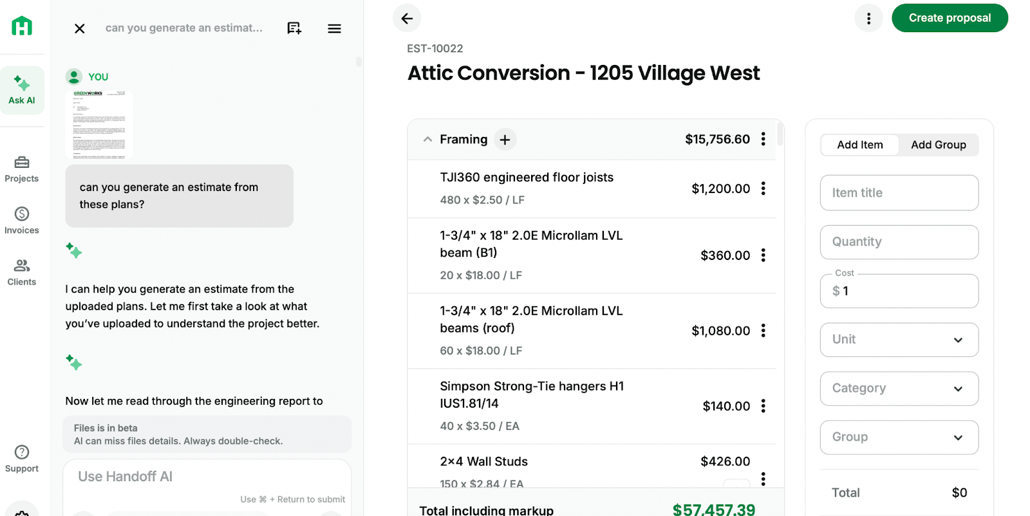Open the Category dropdown
This screenshot has height=516, width=1030.
899,389
